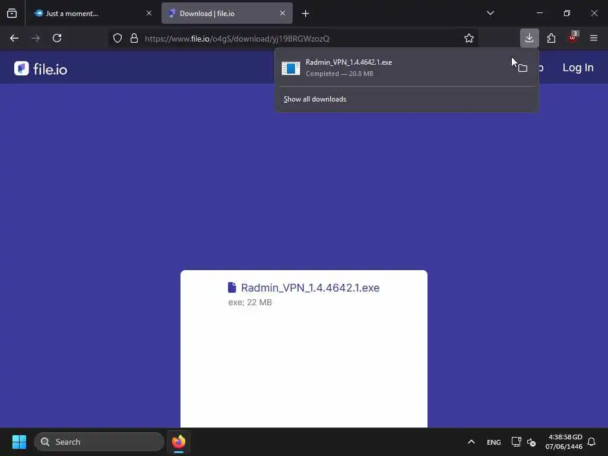Viewport: 608px width, 456px height.
Task: Click the Log In link
Action: click(x=578, y=68)
